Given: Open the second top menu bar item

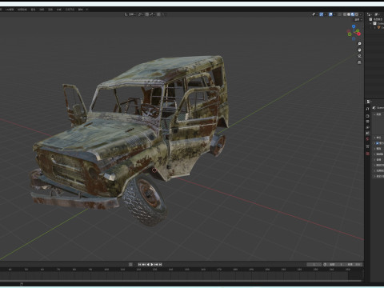Looking at the screenshot, I should [10, 10].
